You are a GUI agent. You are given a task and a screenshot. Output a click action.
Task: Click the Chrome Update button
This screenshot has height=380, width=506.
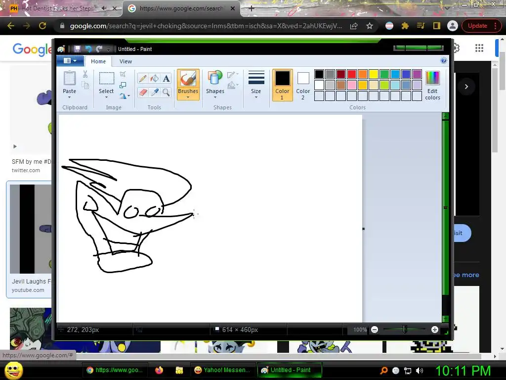pos(480,26)
